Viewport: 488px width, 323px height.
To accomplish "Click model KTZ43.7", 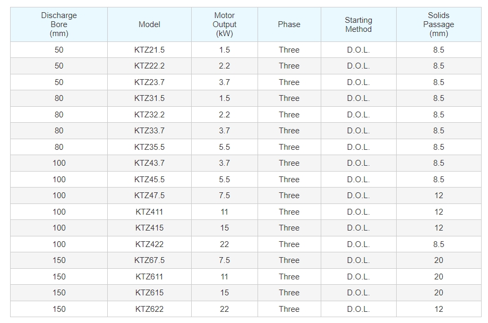I will coord(149,163).
